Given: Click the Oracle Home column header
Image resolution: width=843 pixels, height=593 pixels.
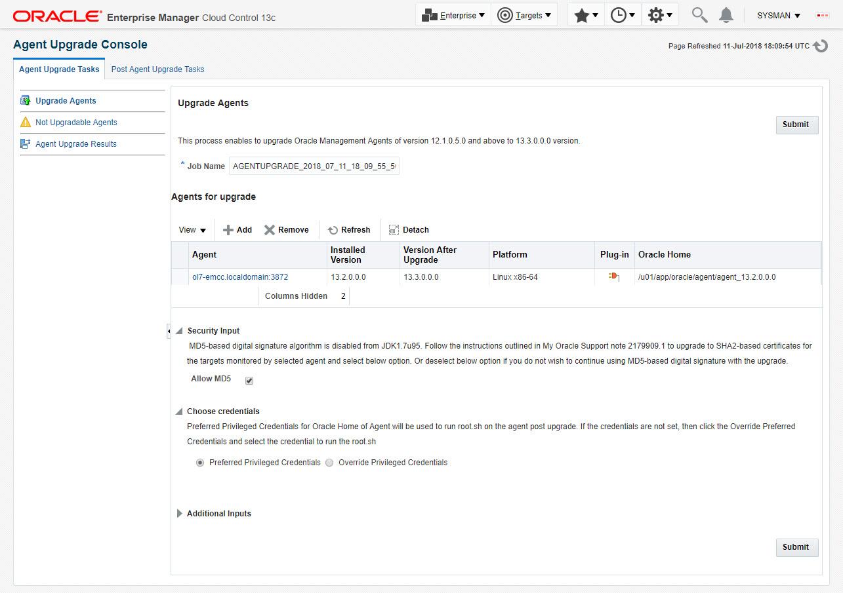Looking at the screenshot, I should (x=728, y=255).
